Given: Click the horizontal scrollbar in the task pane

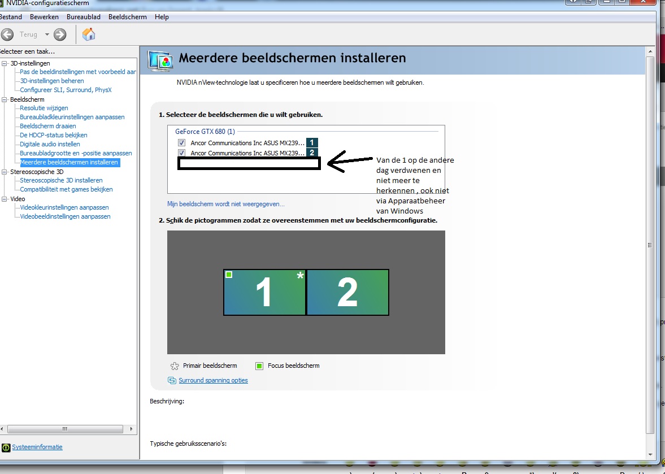Looking at the screenshot, I should coord(63,429).
